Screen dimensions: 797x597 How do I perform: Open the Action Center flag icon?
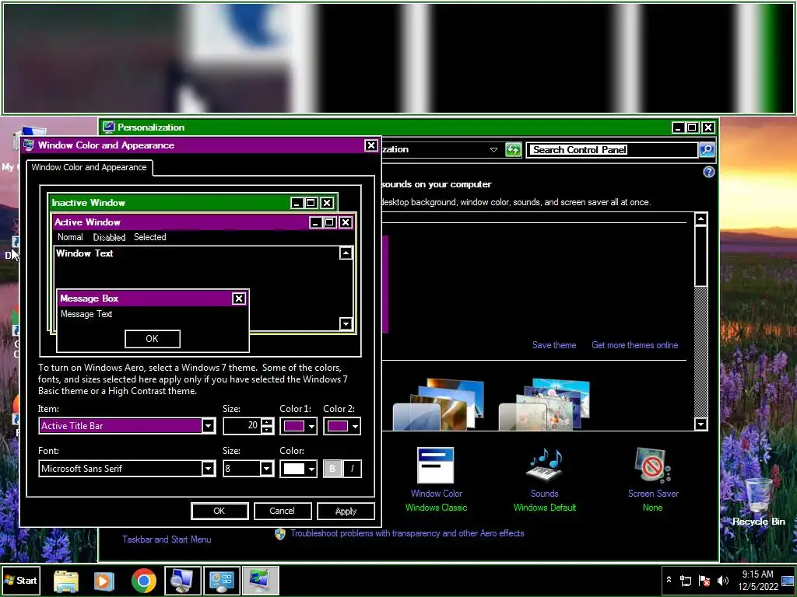tap(704, 580)
